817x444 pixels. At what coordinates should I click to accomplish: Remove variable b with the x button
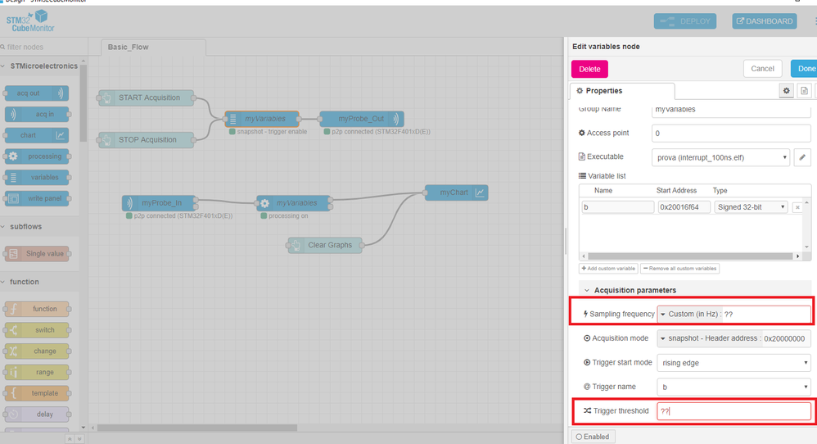[797, 207]
